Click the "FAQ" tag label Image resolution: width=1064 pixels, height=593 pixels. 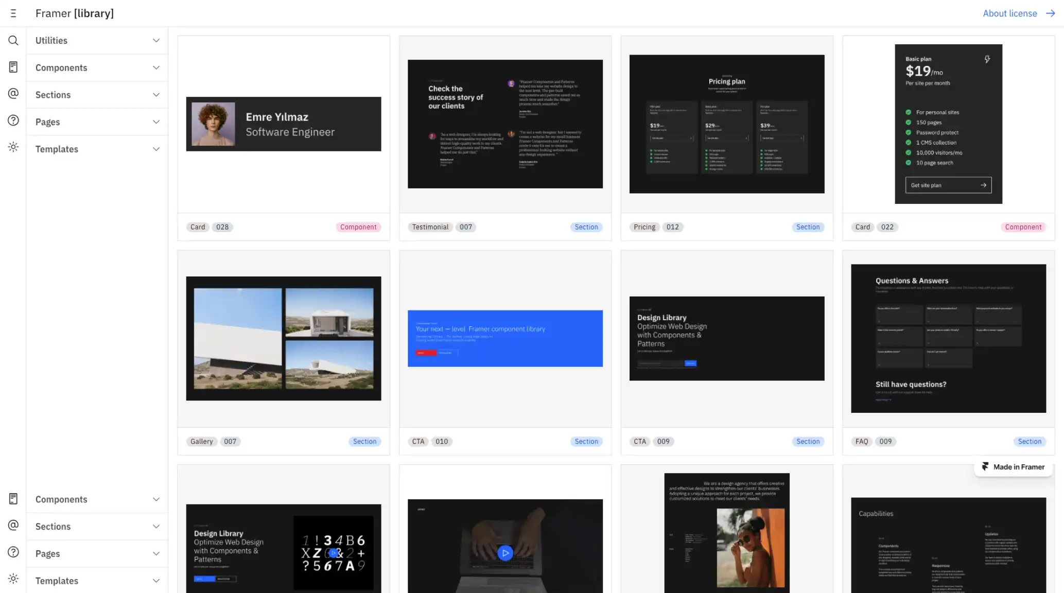862,442
